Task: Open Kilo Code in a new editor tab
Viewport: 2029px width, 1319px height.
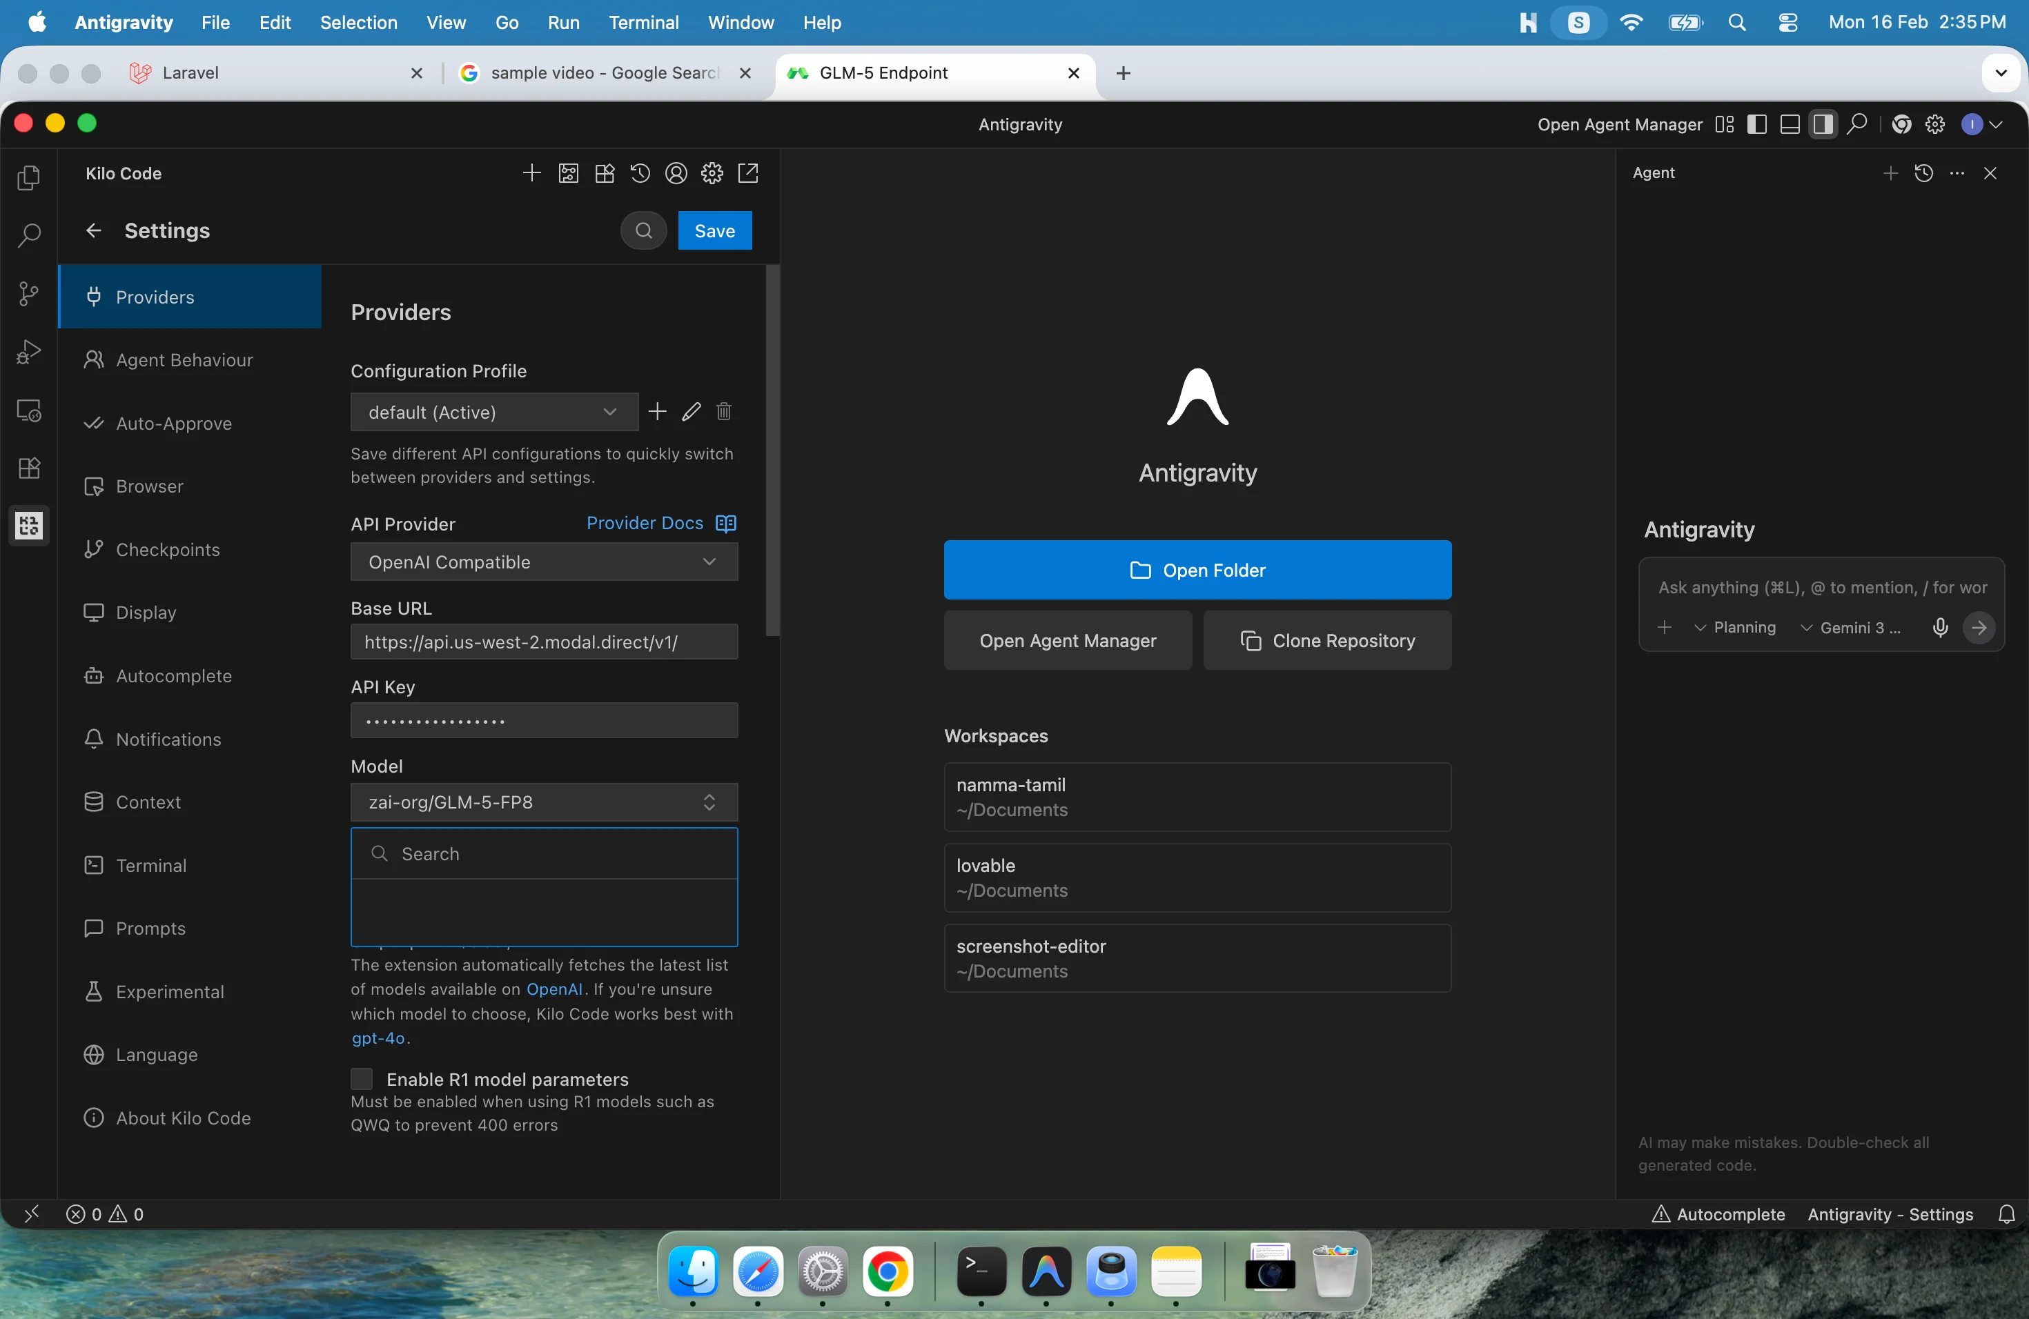Action: point(749,173)
